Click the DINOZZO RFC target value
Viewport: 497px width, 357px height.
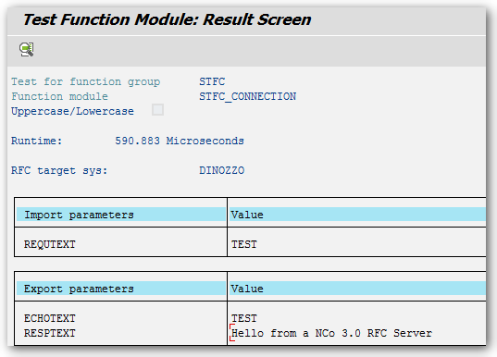tap(221, 170)
